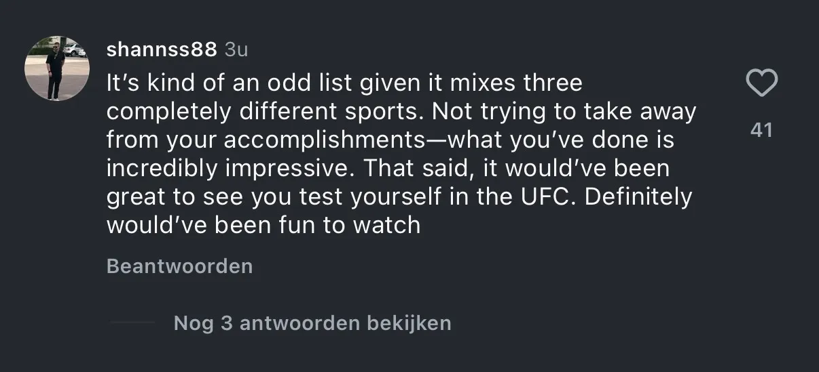The width and height of the screenshot is (819, 372).
Task: Click the 3u timestamp
Action: pyautogui.click(x=236, y=49)
